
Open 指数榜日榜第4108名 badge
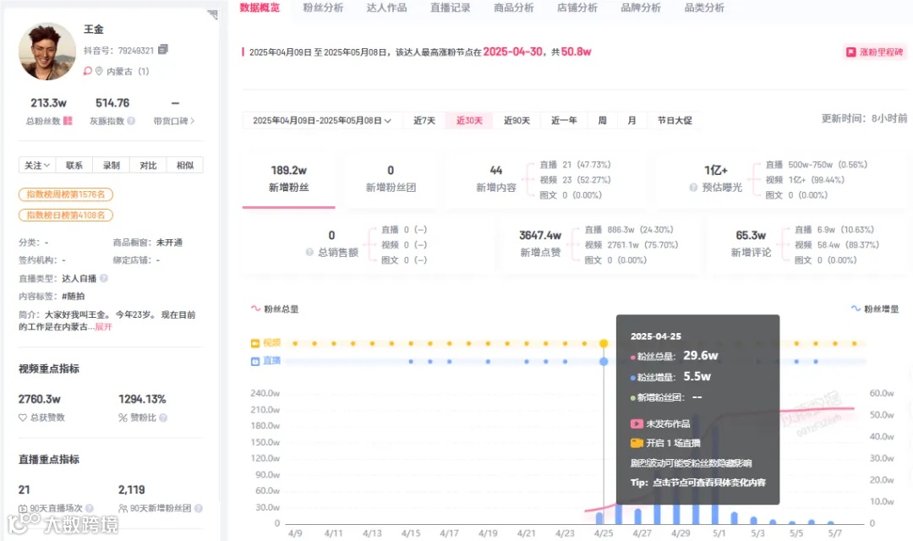click(66, 215)
